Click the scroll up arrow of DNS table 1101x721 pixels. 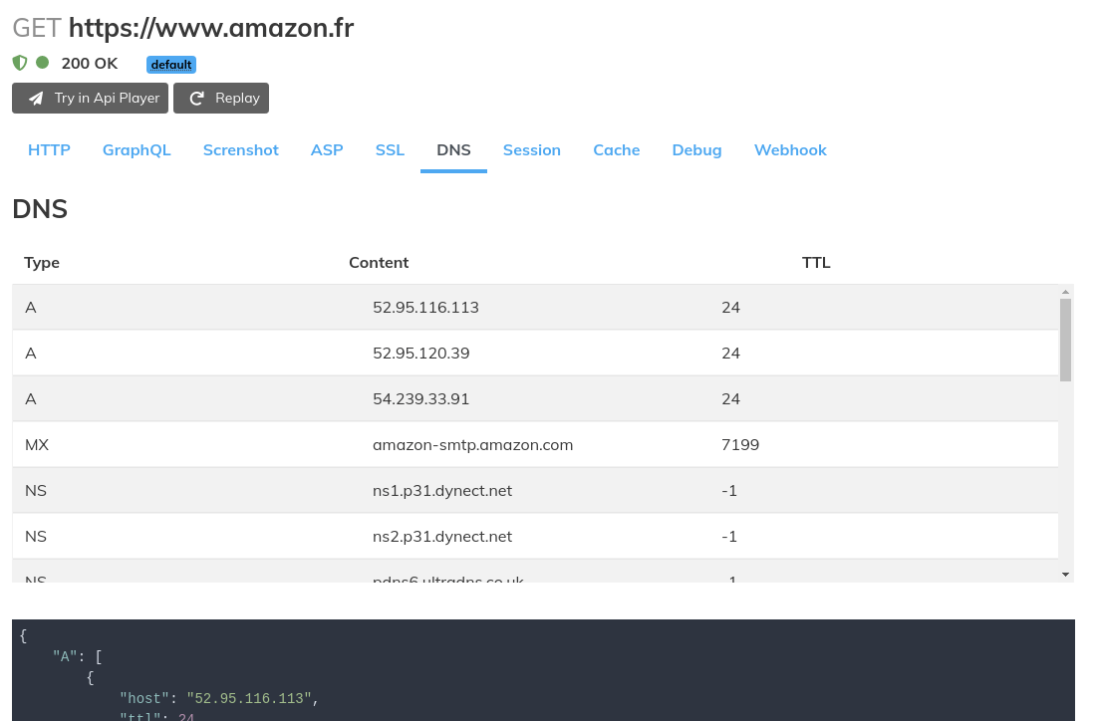click(x=1066, y=292)
